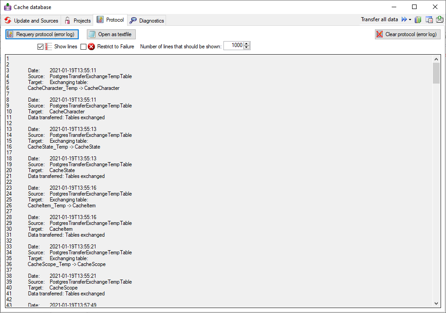The image size is (446, 313).
Task: Click line 33 date 2021-01-19T13:55:21
Action: click(x=73, y=247)
